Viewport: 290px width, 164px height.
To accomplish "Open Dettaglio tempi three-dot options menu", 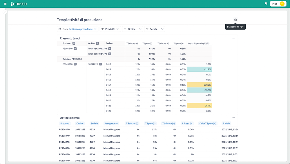I will pyautogui.click(x=233, y=118).
